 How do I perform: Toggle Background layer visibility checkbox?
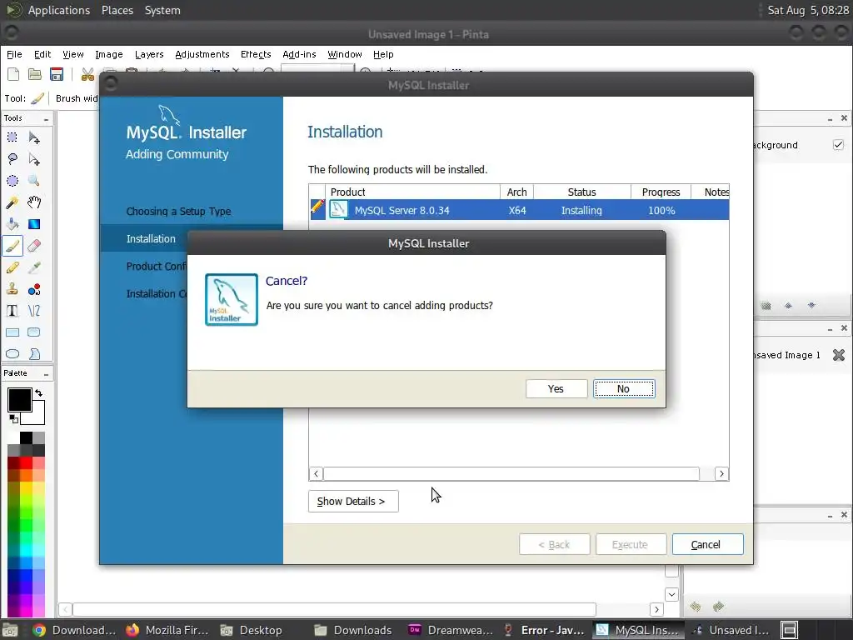[838, 145]
